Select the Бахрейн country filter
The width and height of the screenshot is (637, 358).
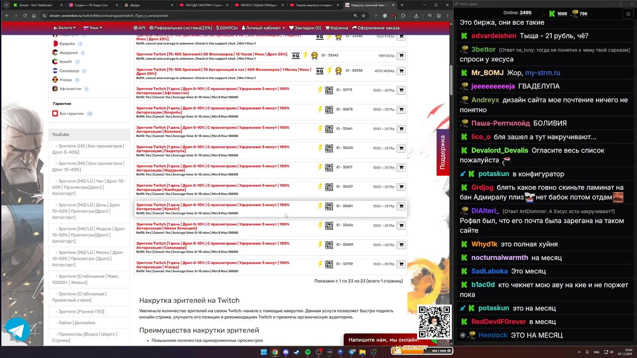(67, 44)
